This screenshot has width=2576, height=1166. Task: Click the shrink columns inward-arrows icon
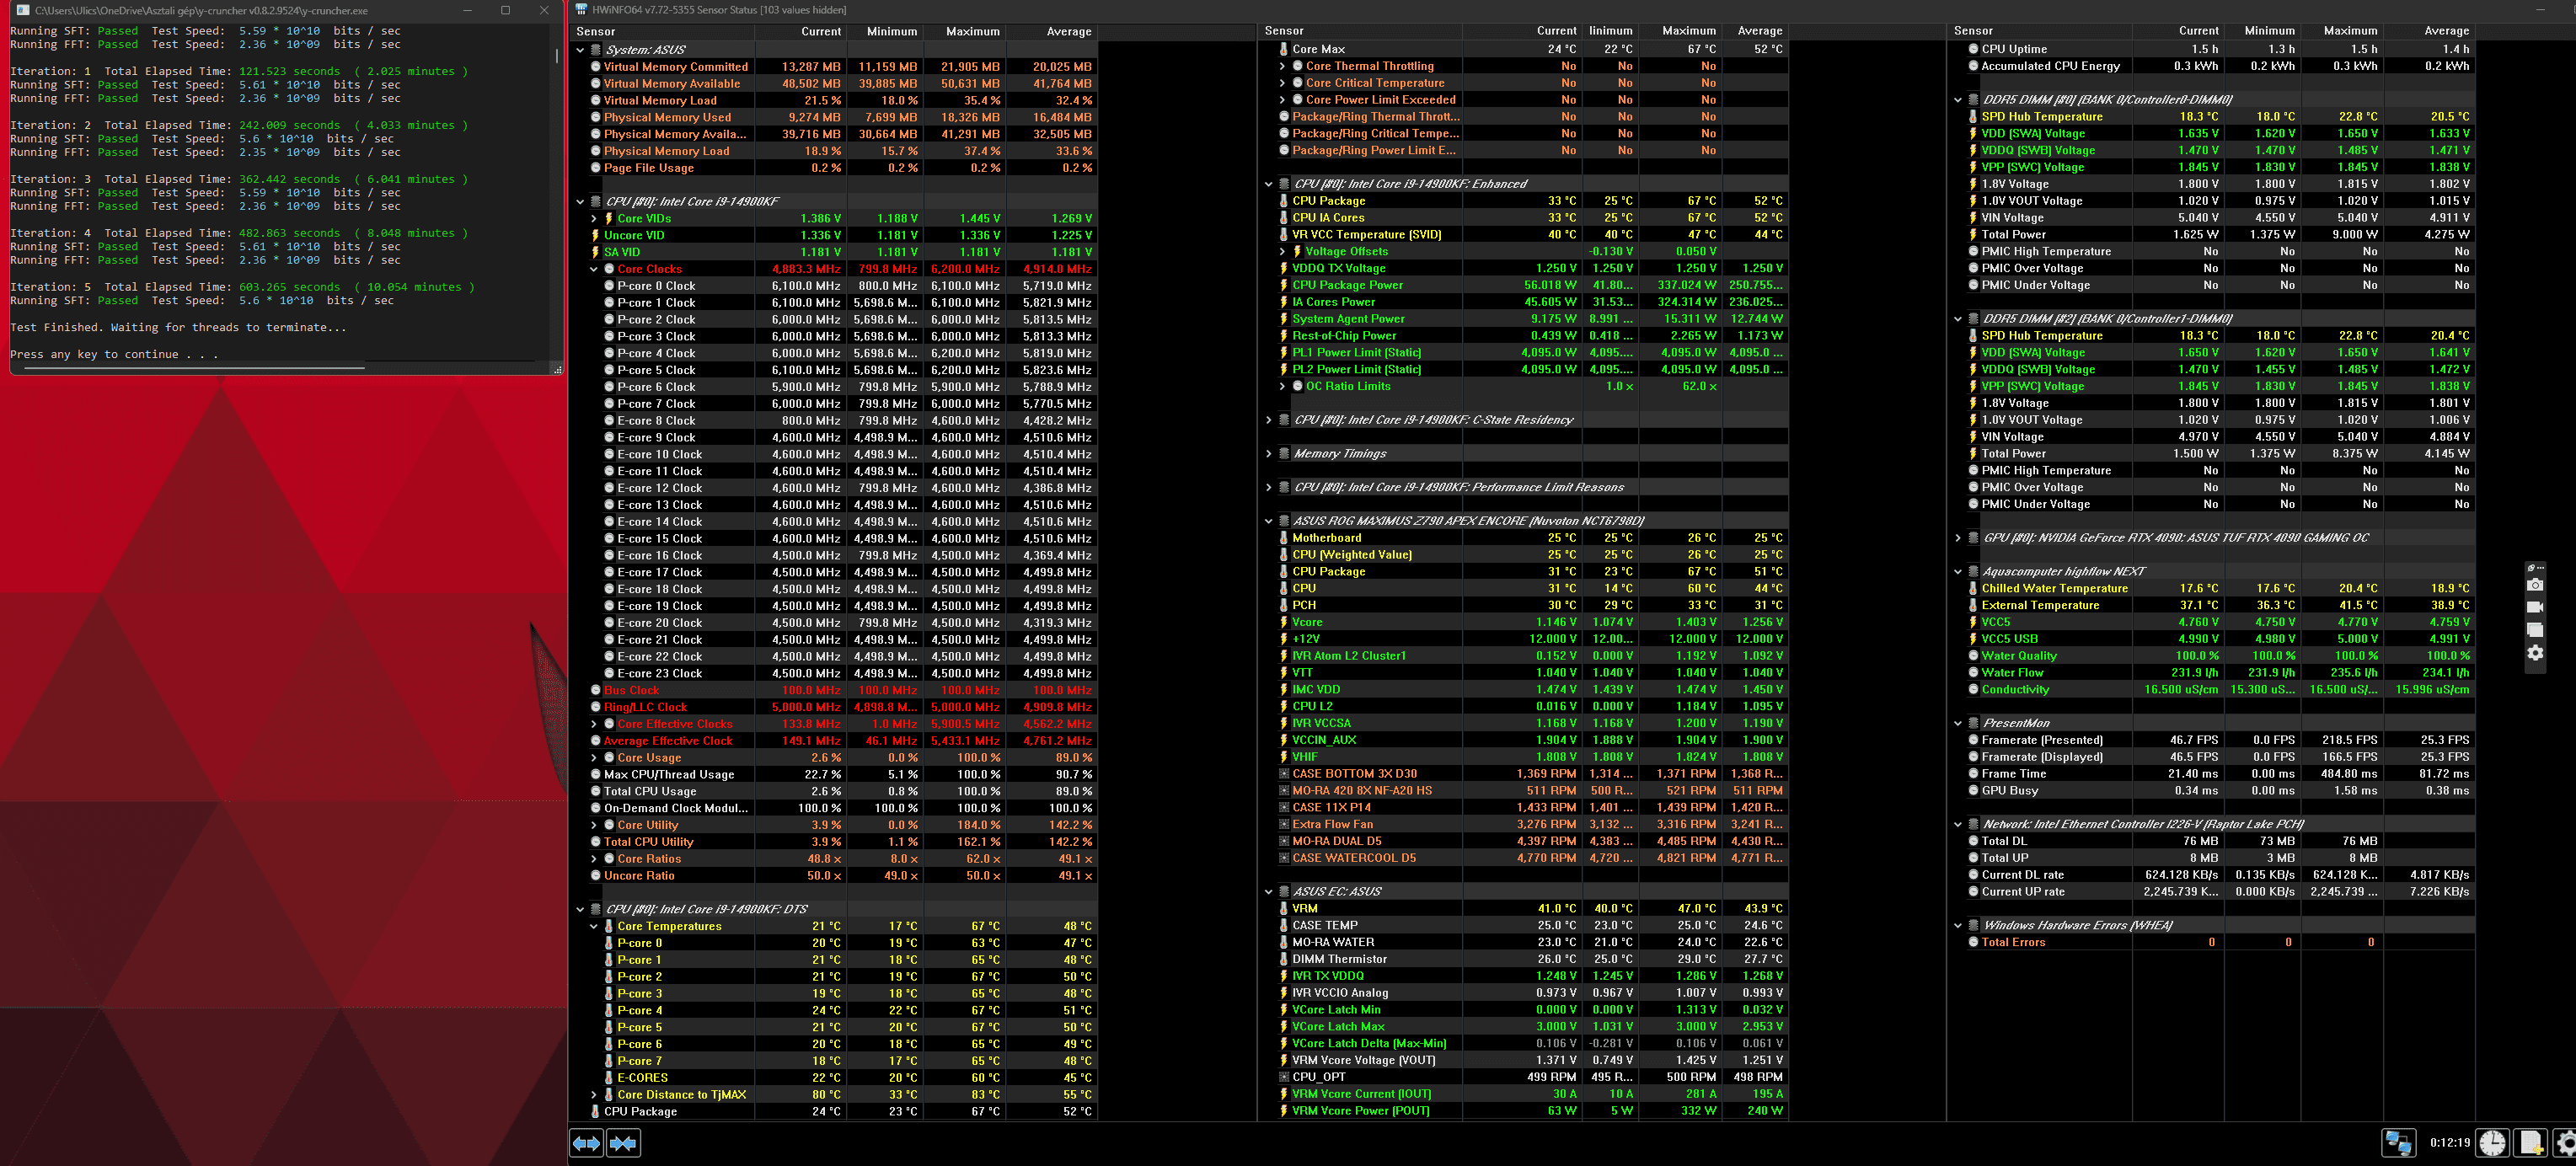(x=623, y=1143)
